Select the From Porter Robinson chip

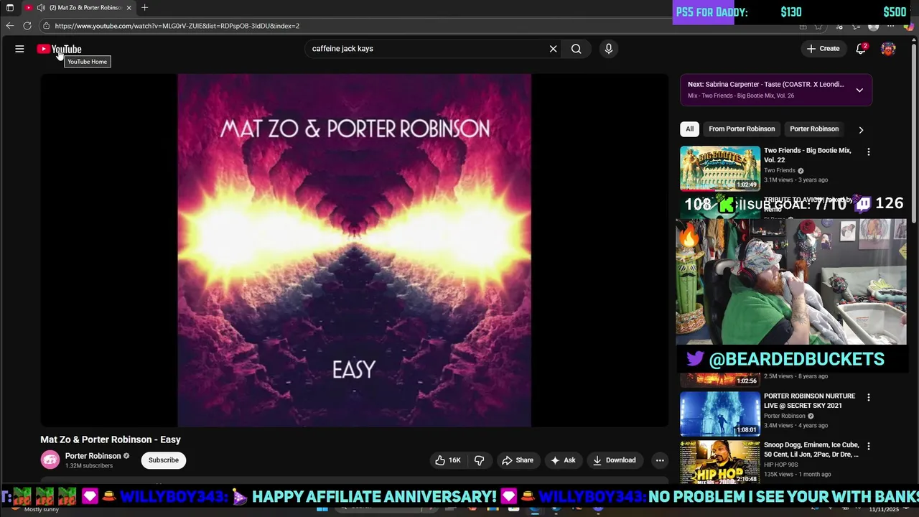pos(742,129)
